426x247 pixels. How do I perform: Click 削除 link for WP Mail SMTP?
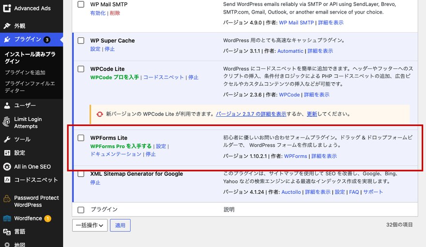point(115,13)
